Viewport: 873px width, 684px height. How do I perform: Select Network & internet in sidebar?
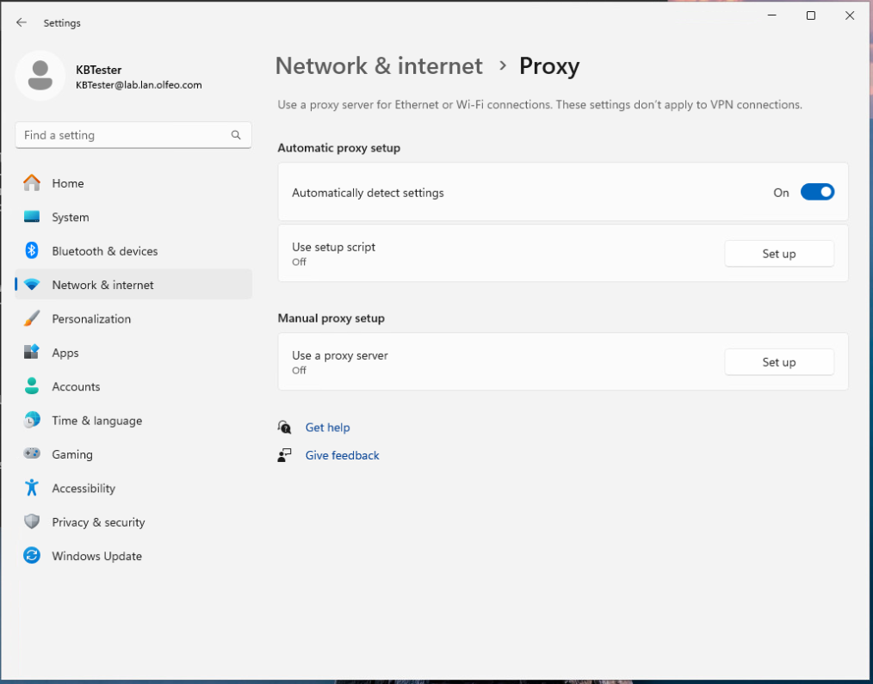(102, 285)
